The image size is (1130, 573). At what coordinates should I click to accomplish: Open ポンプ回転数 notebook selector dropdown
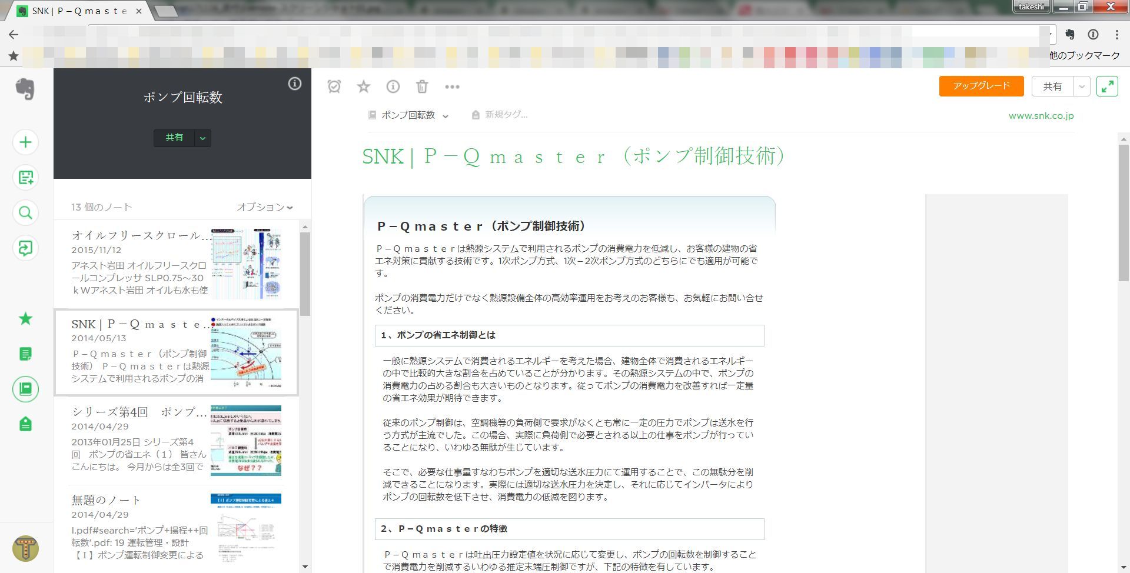coord(408,115)
